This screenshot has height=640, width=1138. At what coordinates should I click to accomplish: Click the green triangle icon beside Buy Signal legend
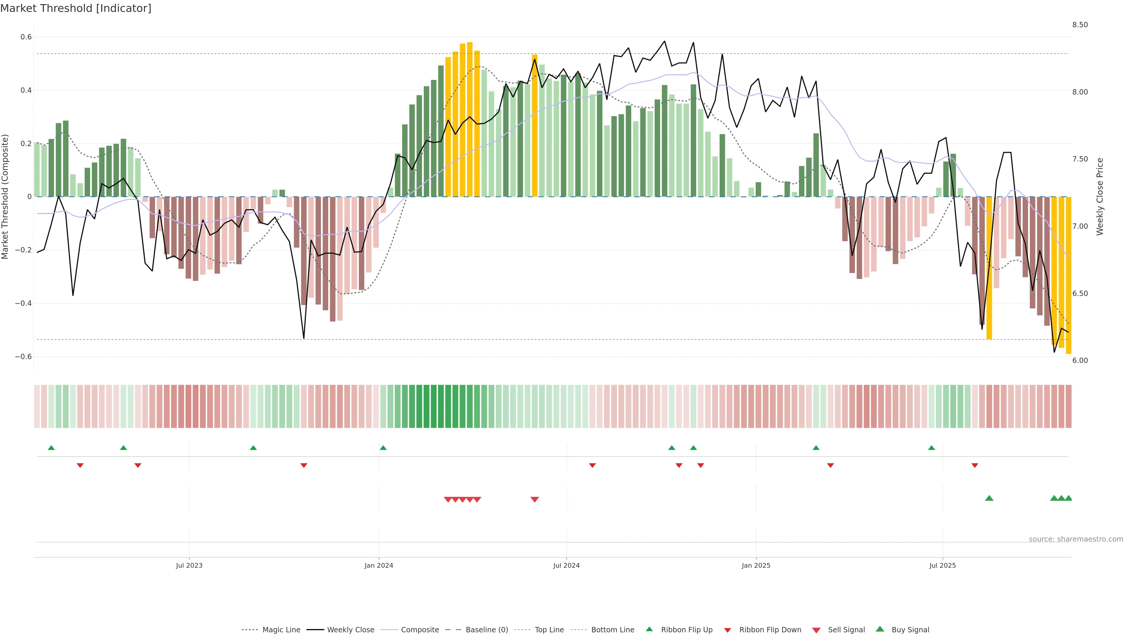880,629
